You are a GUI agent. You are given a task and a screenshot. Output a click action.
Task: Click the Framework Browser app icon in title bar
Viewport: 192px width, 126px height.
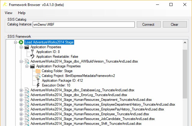pyautogui.click(x=5, y=4)
